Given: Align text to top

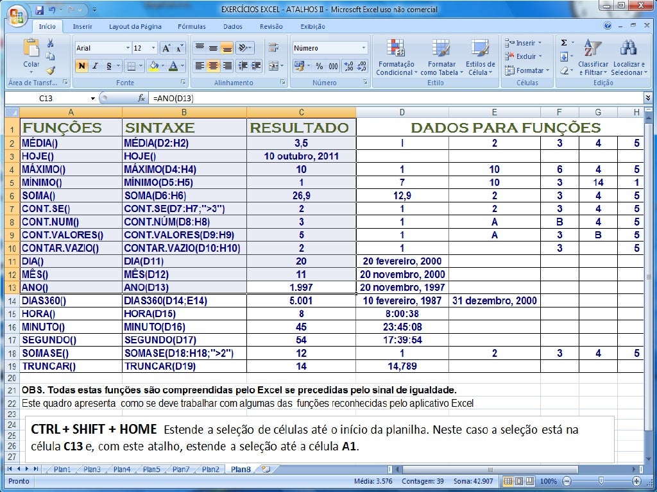Looking at the screenshot, I should [200, 48].
